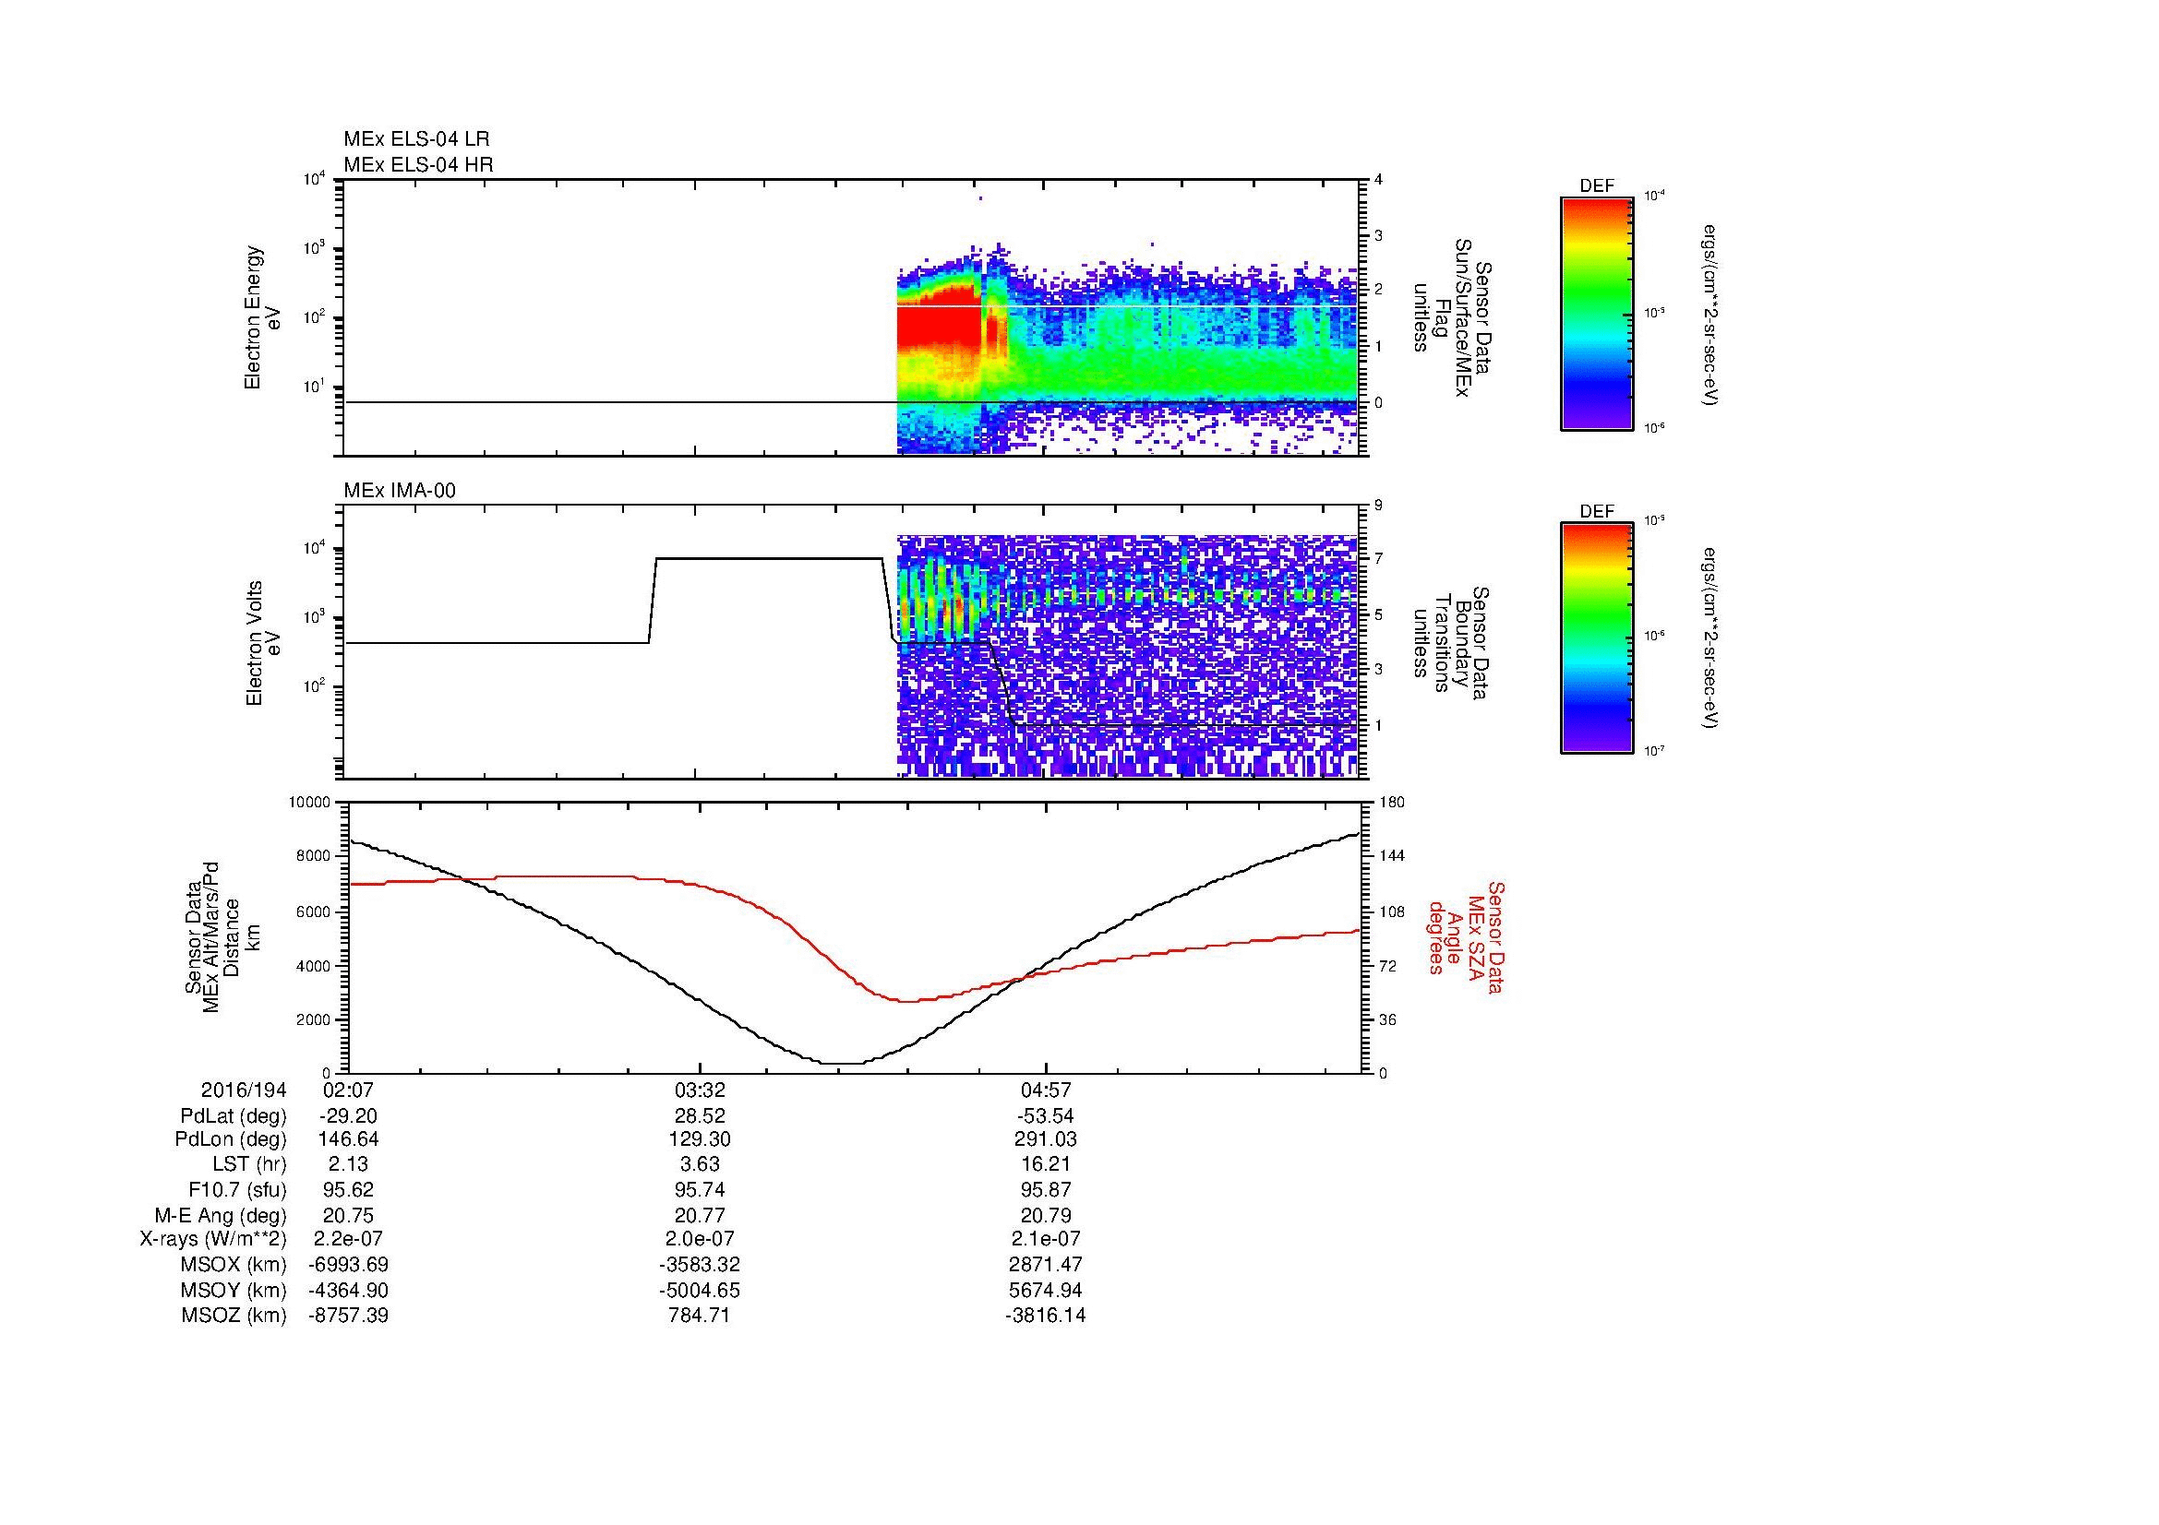Click the time tick label '02:07'
This screenshot has height=1525, width=2159.
click(347, 1090)
